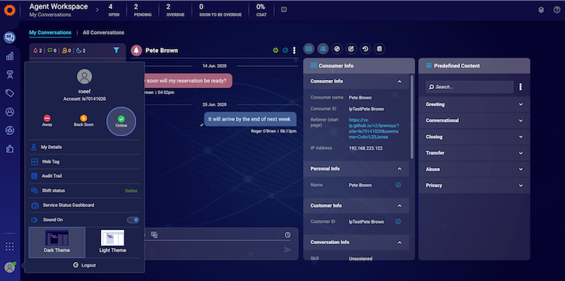Click the trash icon in widget toolbar
The width and height of the screenshot is (565, 281).
pos(379,49)
